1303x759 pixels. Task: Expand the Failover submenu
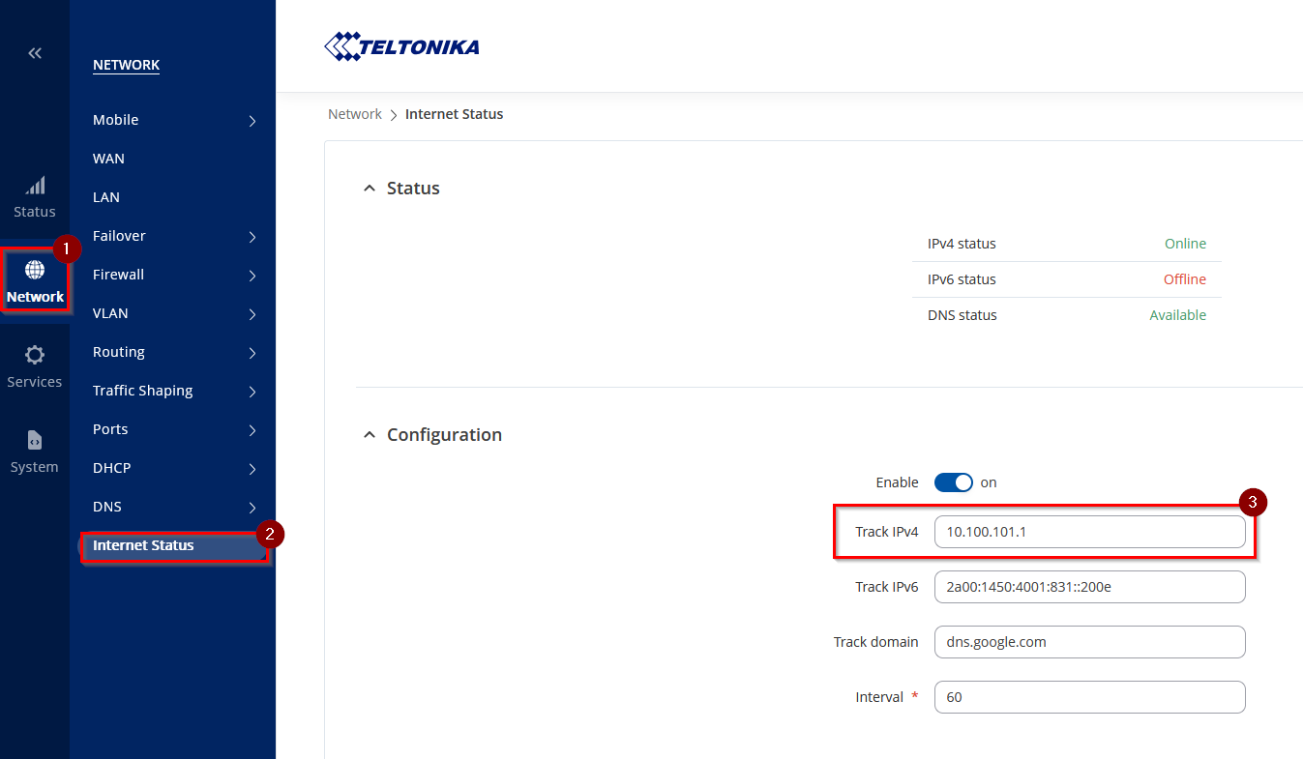tap(252, 237)
